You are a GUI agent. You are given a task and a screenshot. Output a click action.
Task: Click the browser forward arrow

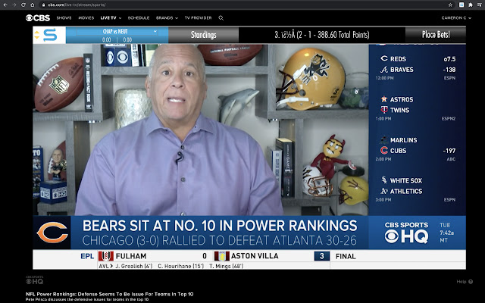[x=14, y=5]
